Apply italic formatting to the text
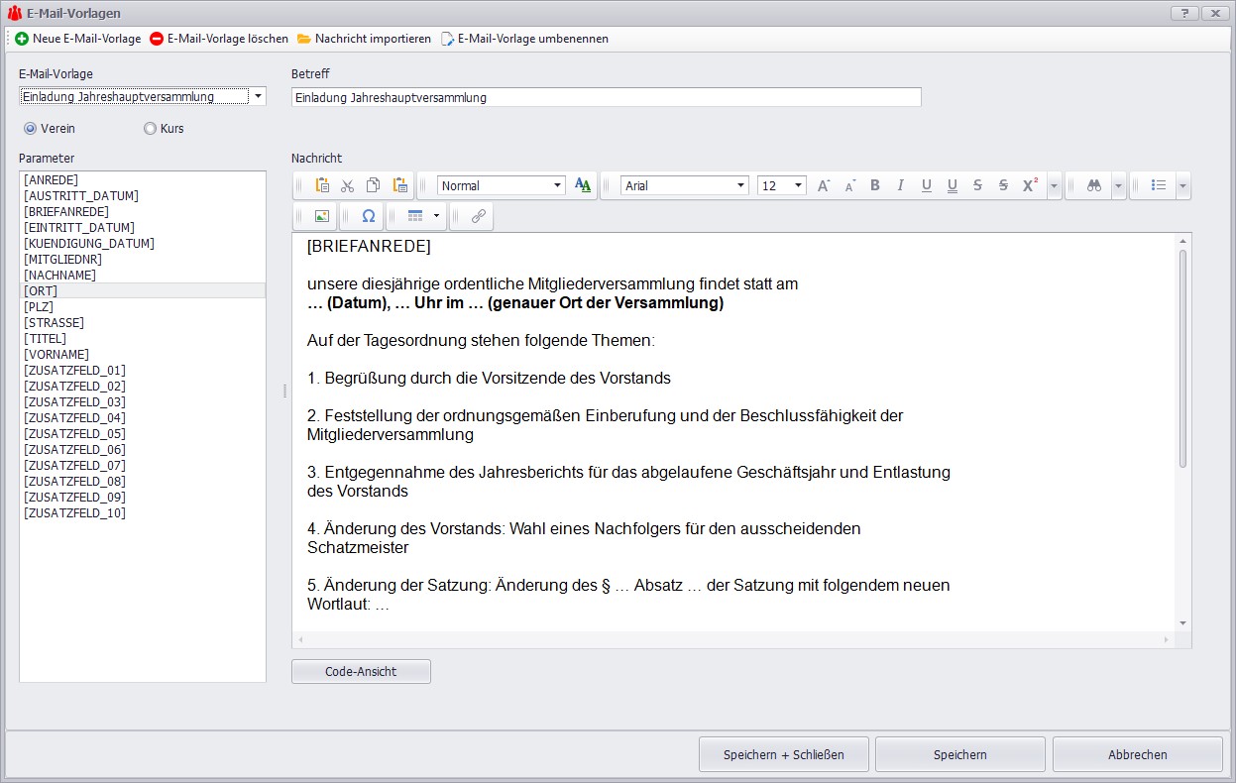The height and width of the screenshot is (783, 1236). [900, 185]
